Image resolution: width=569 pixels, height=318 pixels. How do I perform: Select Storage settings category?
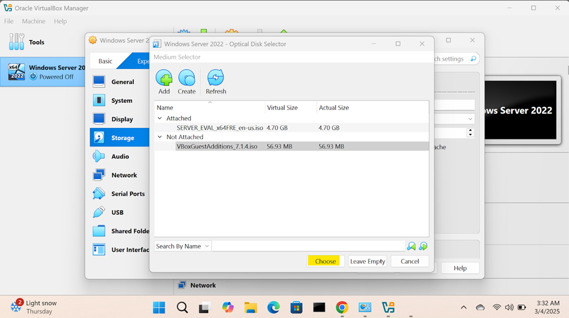pos(120,138)
